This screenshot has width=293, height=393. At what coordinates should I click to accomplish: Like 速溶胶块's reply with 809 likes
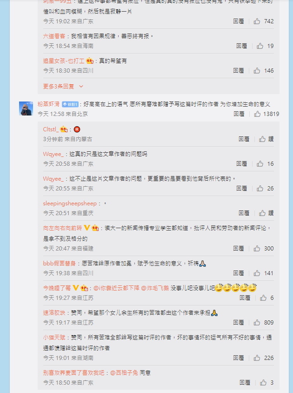pos(263,323)
